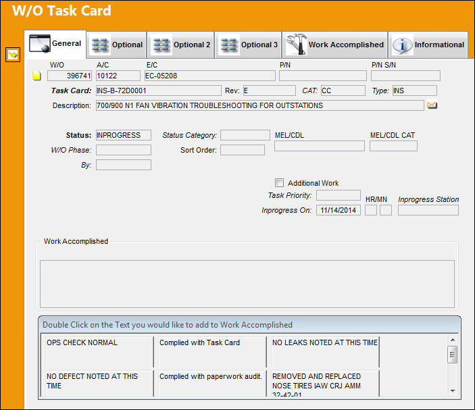475x410 pixels.
Task: Click the P/N S/N field
Action: point(405,76)
